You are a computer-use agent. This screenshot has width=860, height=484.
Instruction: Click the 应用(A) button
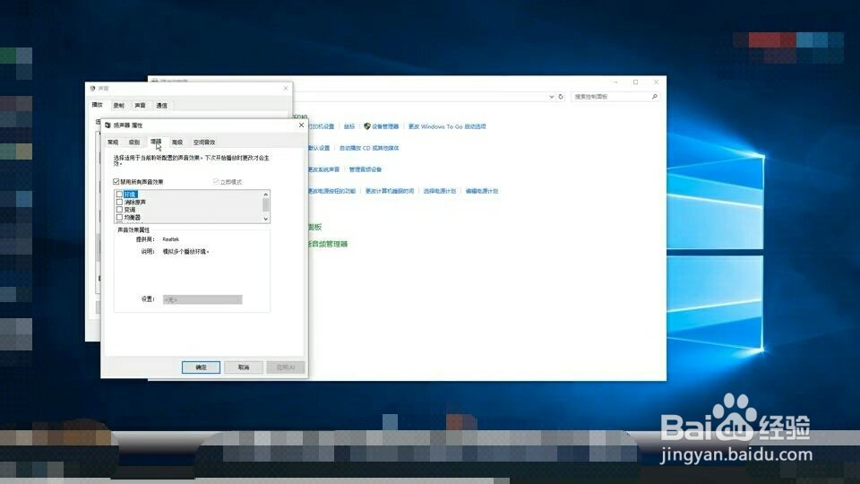point(286,367)
